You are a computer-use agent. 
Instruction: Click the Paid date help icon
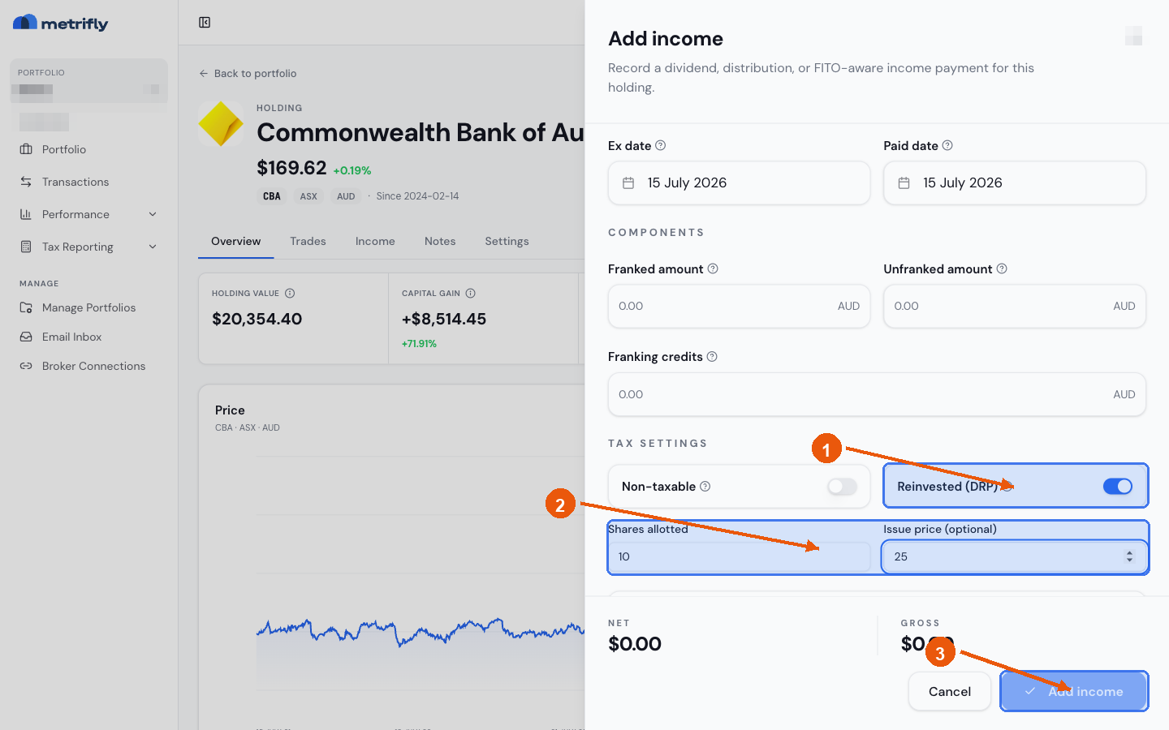tap(947, 145)
